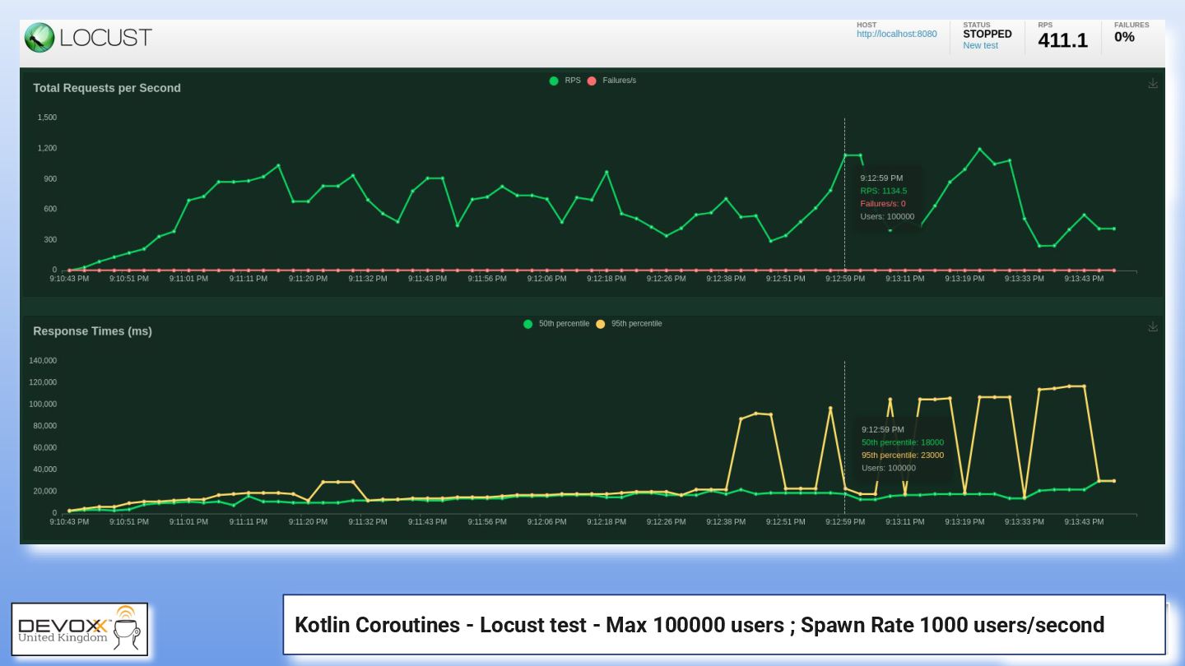Screen dimensions: 1185x666
Task: Click the green RPS legend dot
Action: (554, 81)
